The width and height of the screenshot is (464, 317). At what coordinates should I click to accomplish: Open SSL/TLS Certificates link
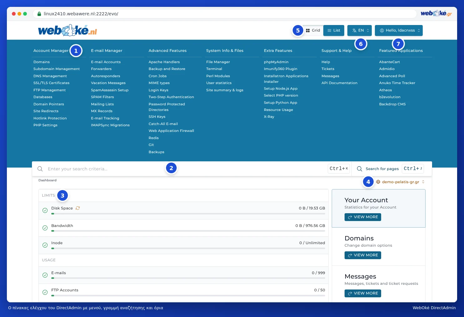pyautogui.click(x=51, y=83)
